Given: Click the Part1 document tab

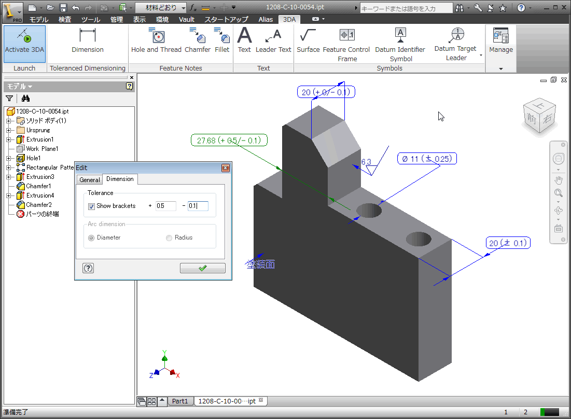Looking at the screenshot, I should click(x=180, y=401).
